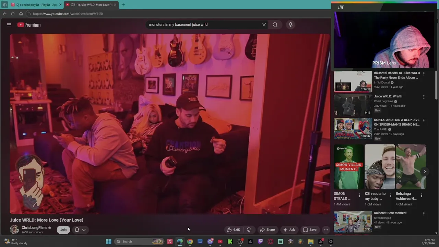This screenshot has width=439, height=247.
Task: Switch to the Dj blended playlist tab
Action: (x=36, y=5)
